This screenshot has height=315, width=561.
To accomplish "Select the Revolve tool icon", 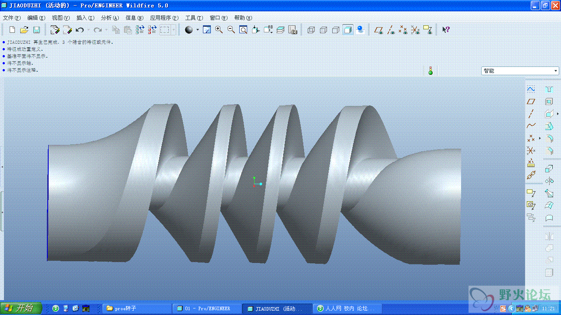I will tap(549, 181).
